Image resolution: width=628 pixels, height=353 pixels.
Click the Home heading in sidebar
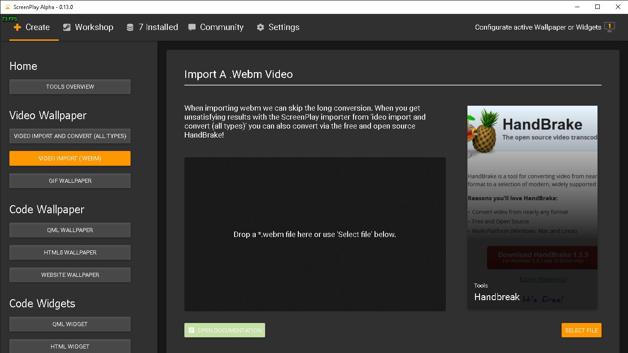pyautogui.click(x=23, y=66)
